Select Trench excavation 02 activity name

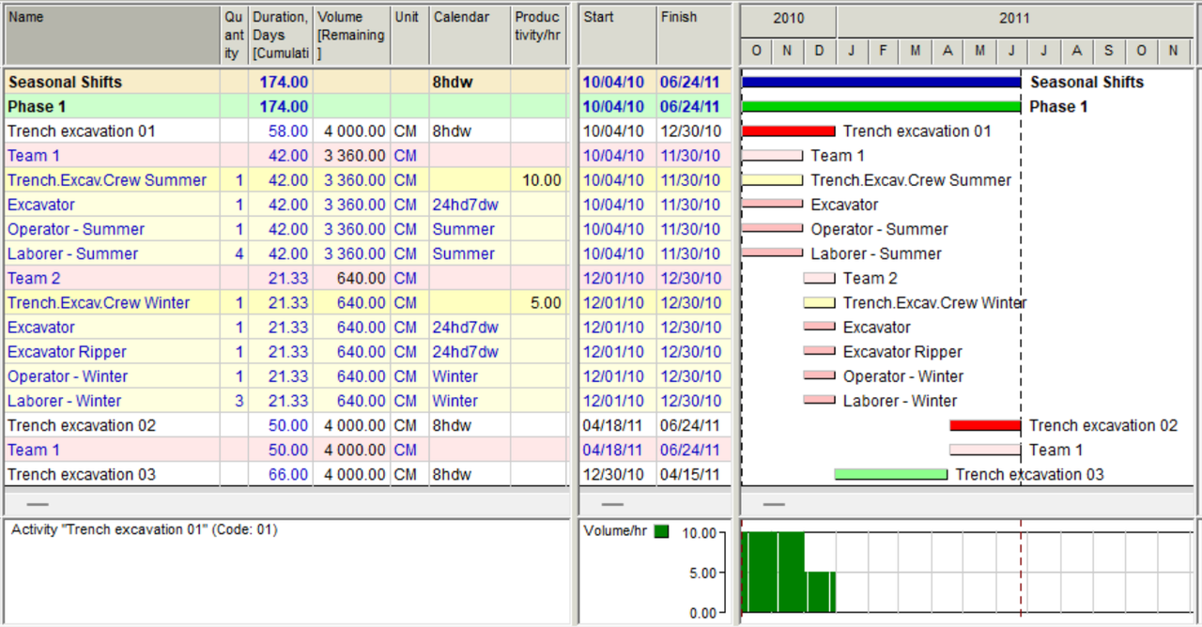pyautogui.click(x=82, y=425)
